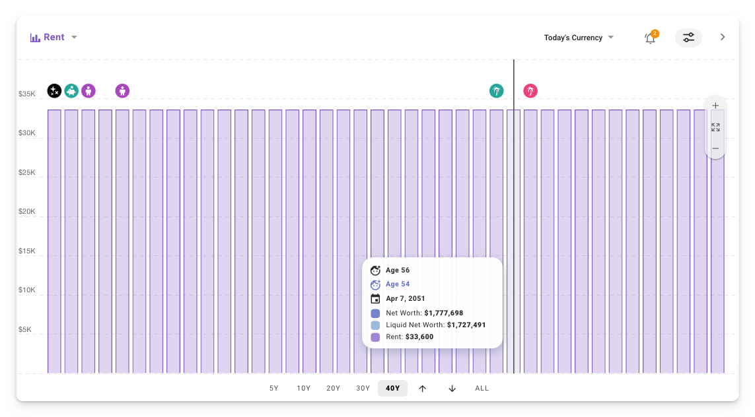Click the fullscreen expand control on the chart
Viewport: 755px width, 417px height.
[715, 127]
